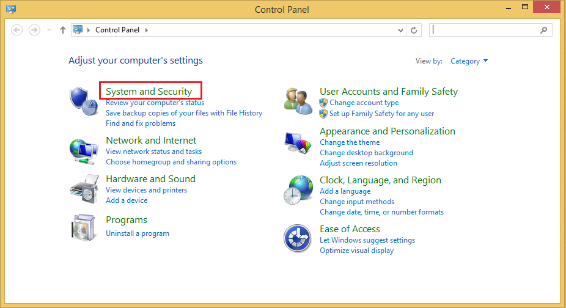Open the View by Category dropdown
Screen dimensions: 566x308
(469, 61)
